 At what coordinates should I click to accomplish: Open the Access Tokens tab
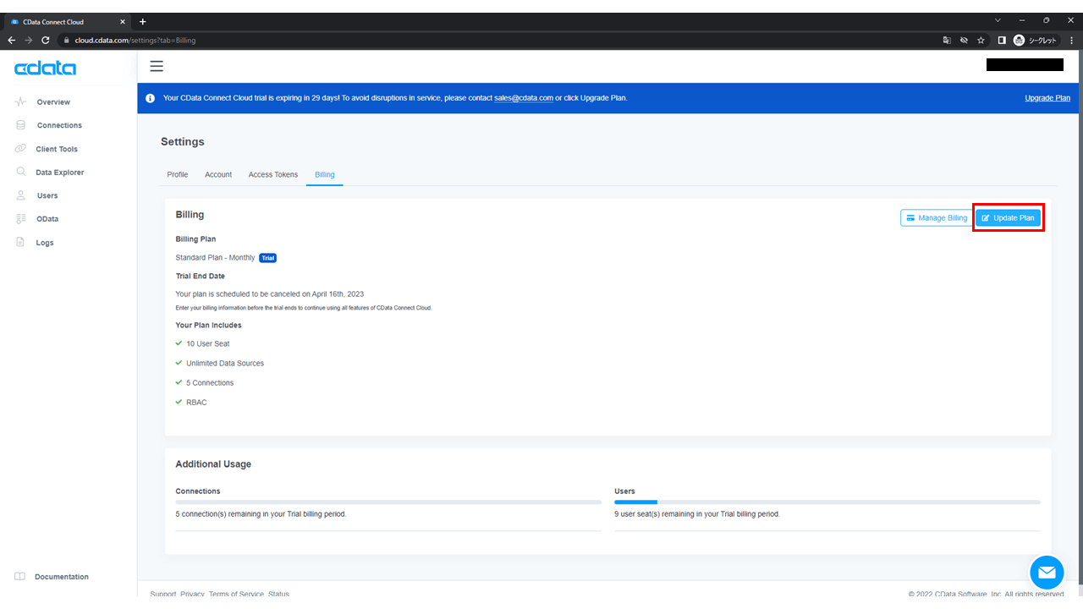(x=273, y=174)
